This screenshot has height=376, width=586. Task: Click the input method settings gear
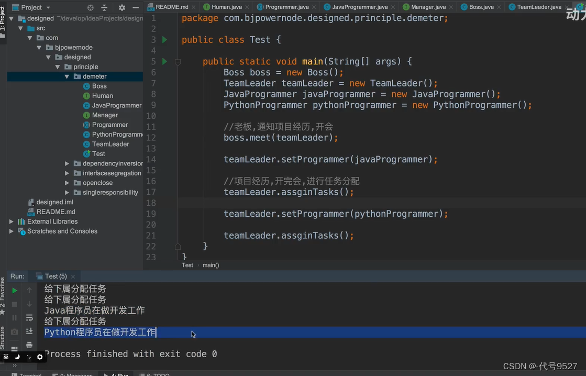click(x=40, y=357)
